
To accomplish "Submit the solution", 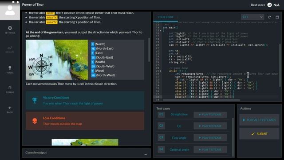I will [x=259, y=134].
